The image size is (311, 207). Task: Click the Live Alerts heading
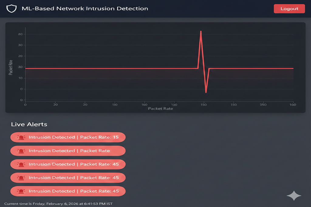click(29, 124)
